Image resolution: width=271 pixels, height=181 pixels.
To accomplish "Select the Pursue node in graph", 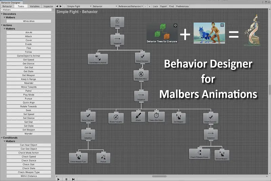I will point(103,158).
